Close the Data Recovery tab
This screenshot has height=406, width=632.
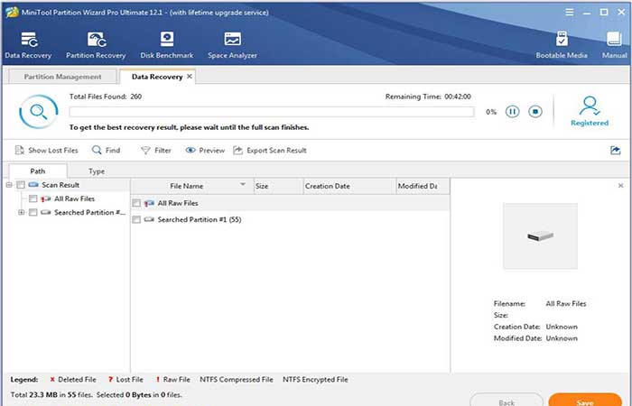tap(190, 76)
